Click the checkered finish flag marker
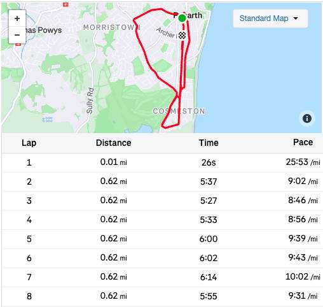The width and height of the screenshot is (323, 307). (182, 35)
